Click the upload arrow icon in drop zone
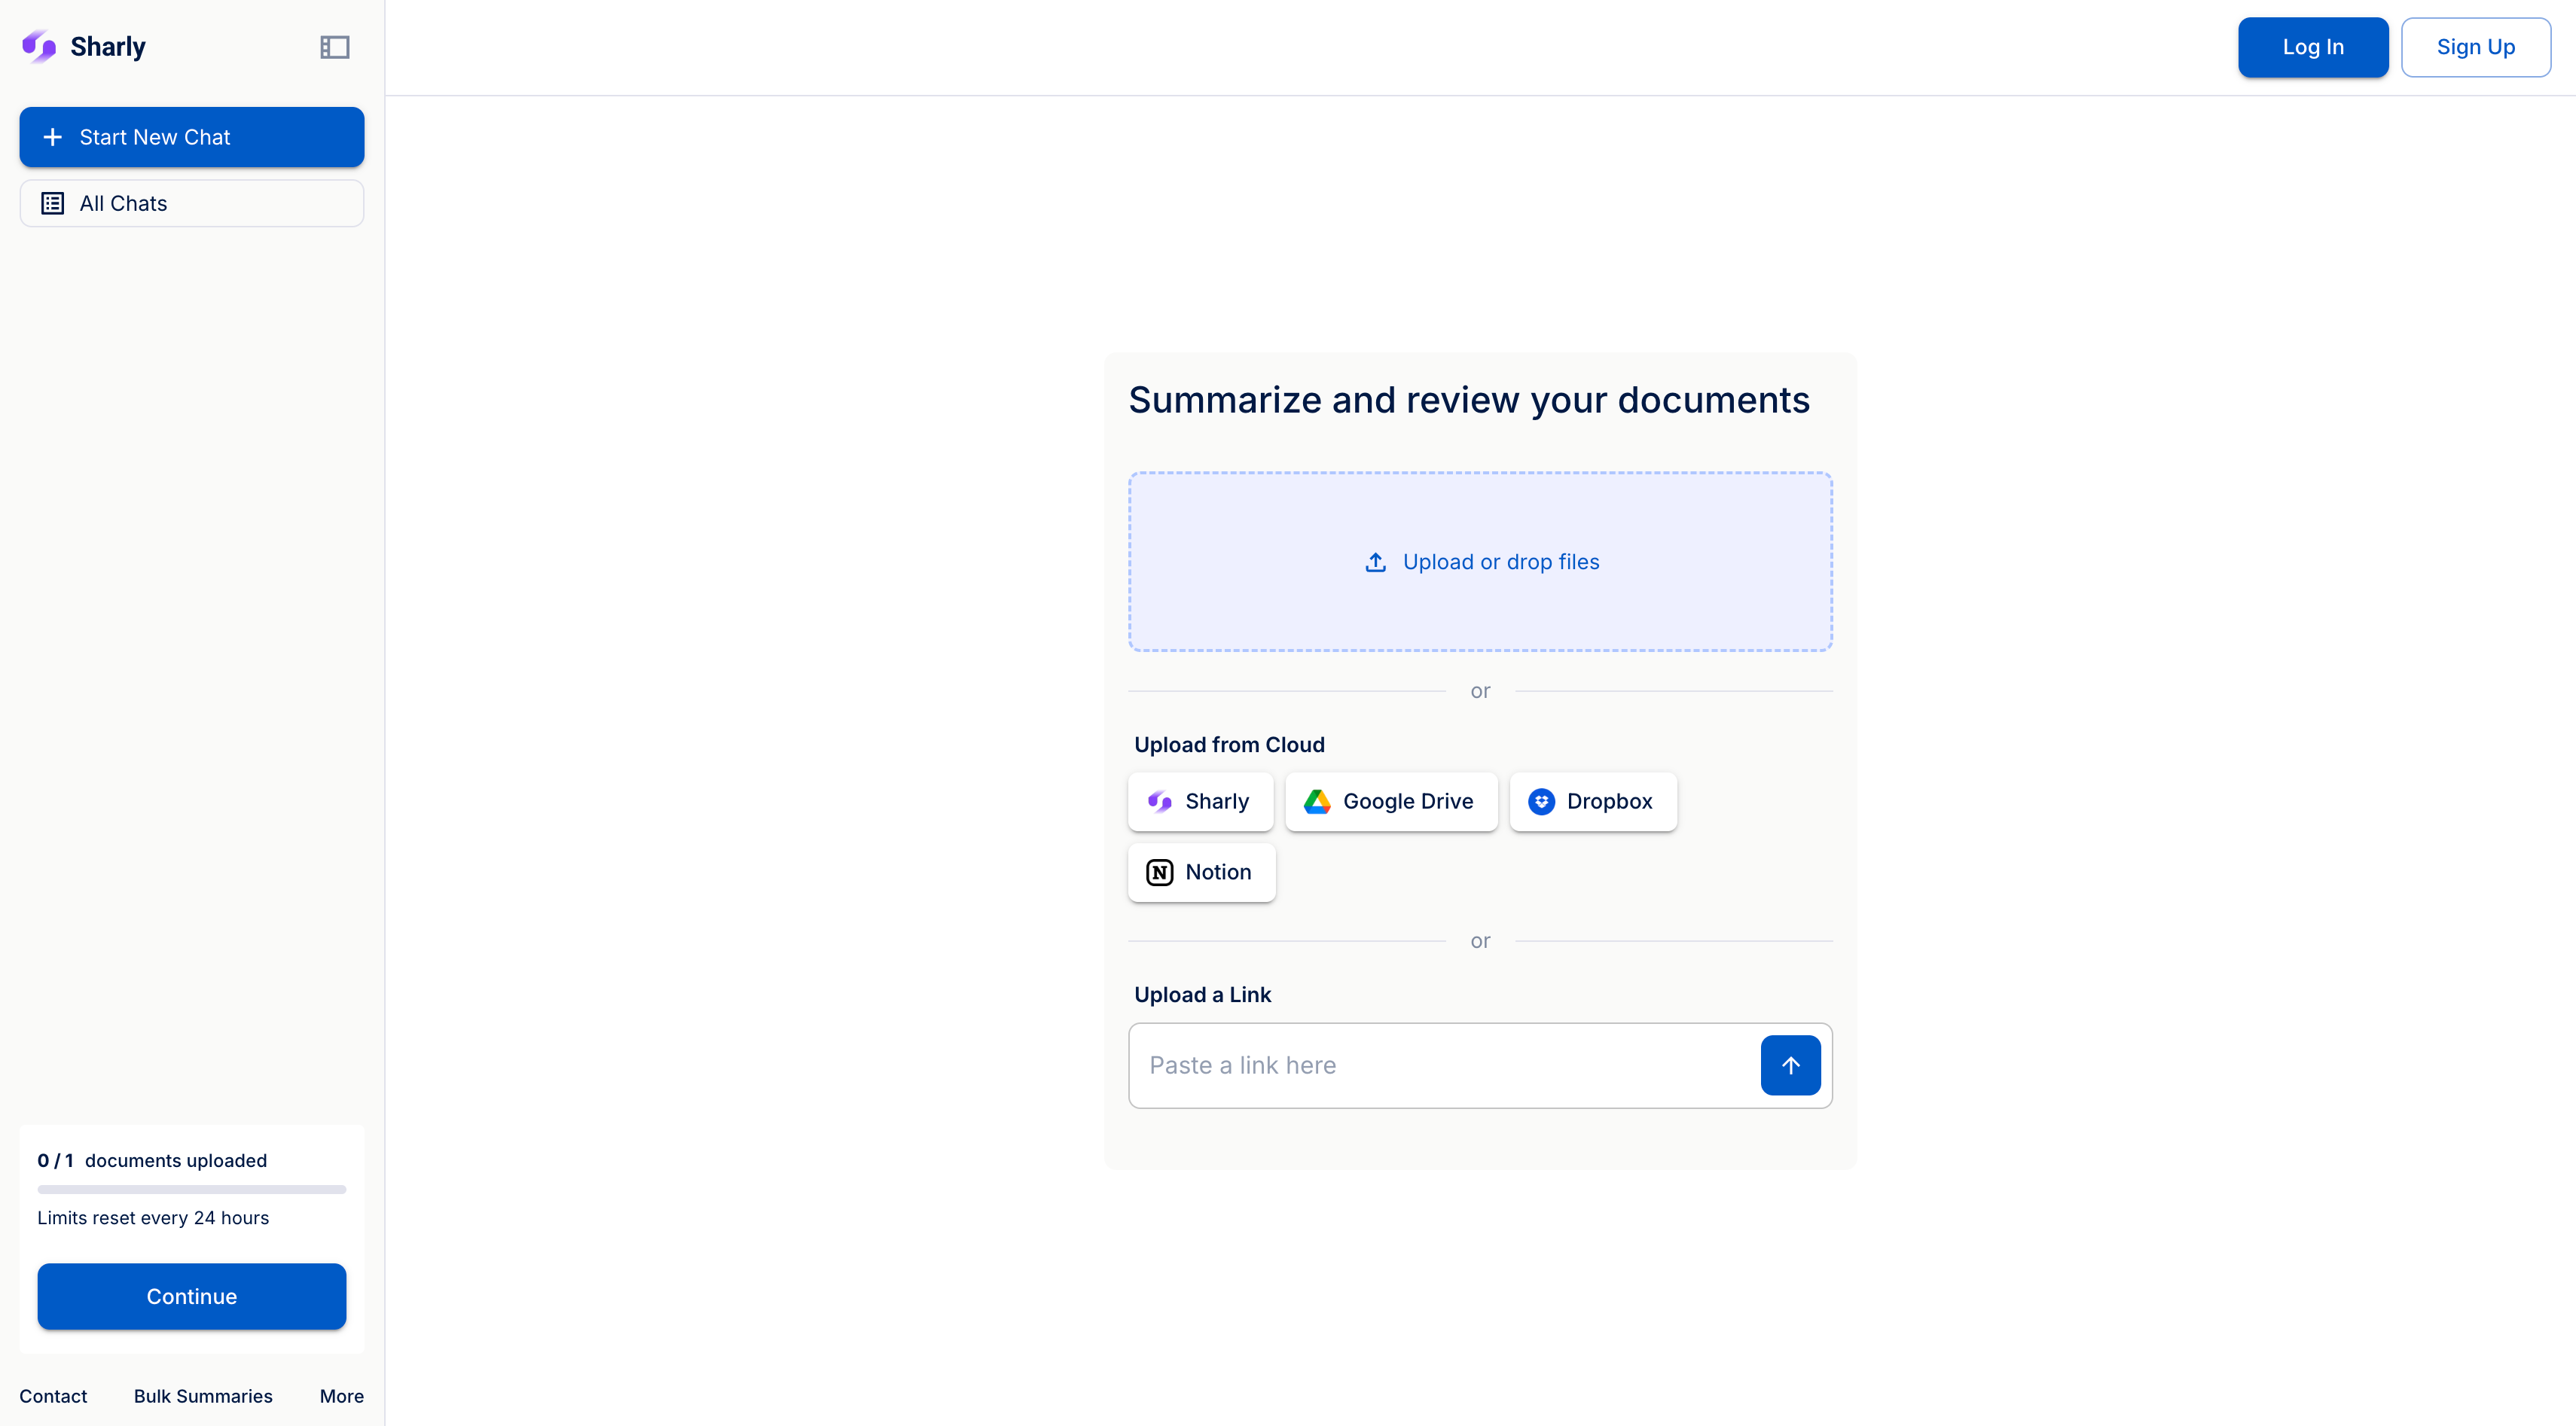The width and height of the screenshot is (2576, 1426). coord(1376,562)
